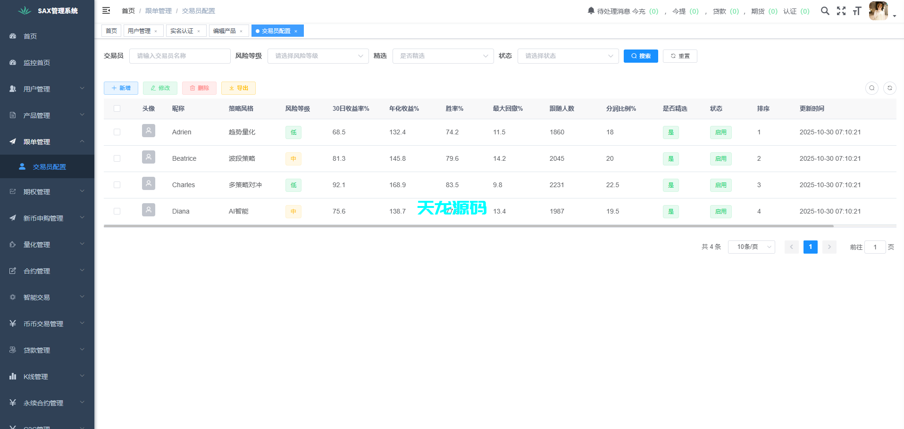Click the 导出 export button
904x429 pixels.
238,88
